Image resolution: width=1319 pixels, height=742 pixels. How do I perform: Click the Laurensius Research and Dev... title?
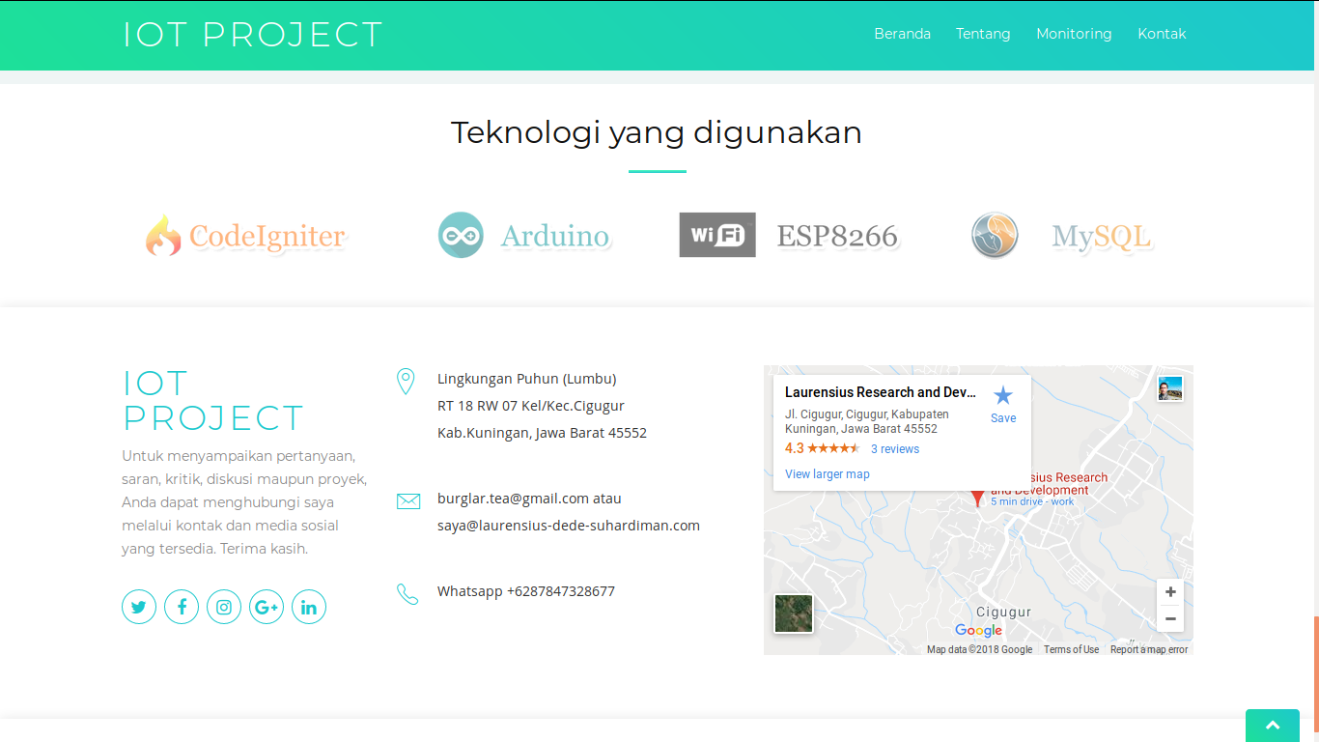point(881,392)
